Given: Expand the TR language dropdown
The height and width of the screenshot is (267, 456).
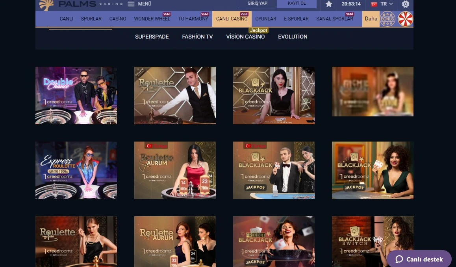Looking at the screenshot, I should click(x=387, y=4).
